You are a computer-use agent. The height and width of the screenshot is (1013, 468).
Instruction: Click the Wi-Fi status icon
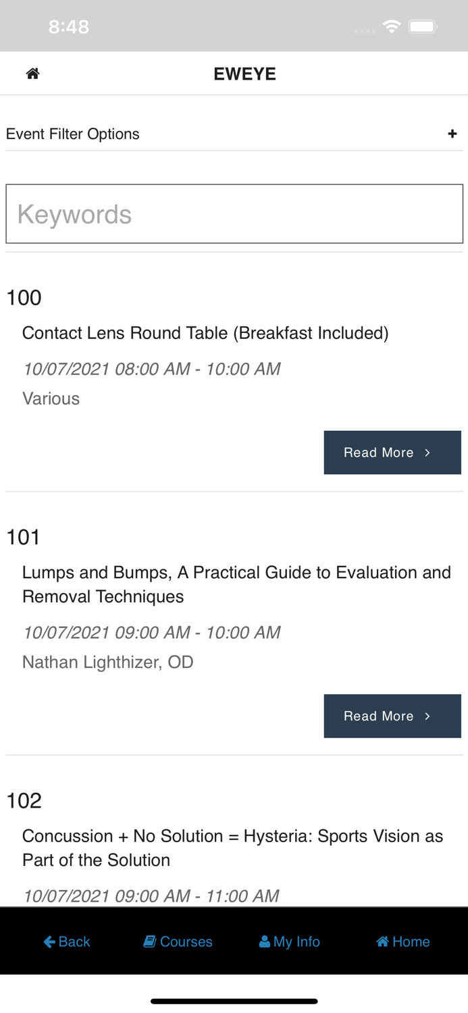[x=391, y=26]
